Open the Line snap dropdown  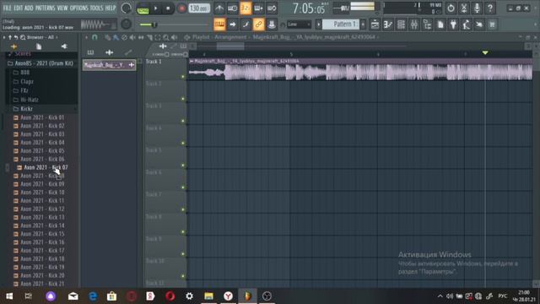tap(299, 24)
